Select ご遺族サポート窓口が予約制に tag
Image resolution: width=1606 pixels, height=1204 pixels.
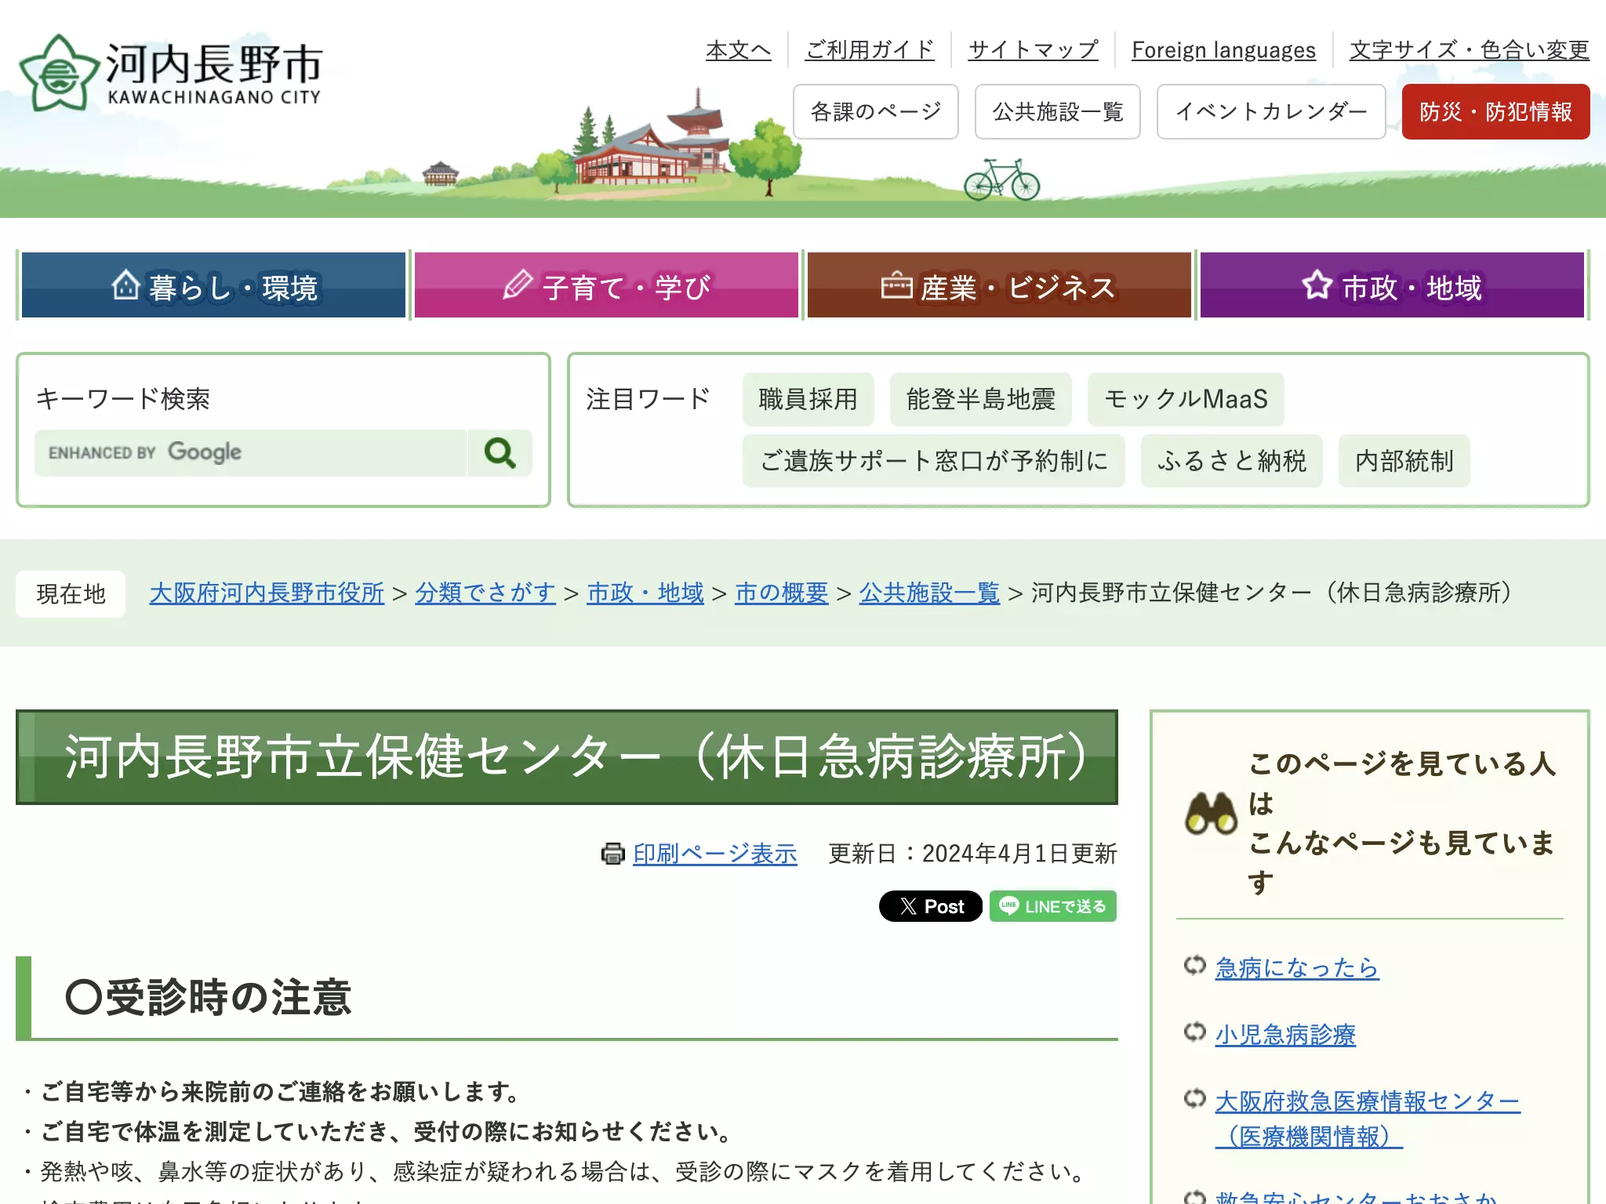point(933,461)
